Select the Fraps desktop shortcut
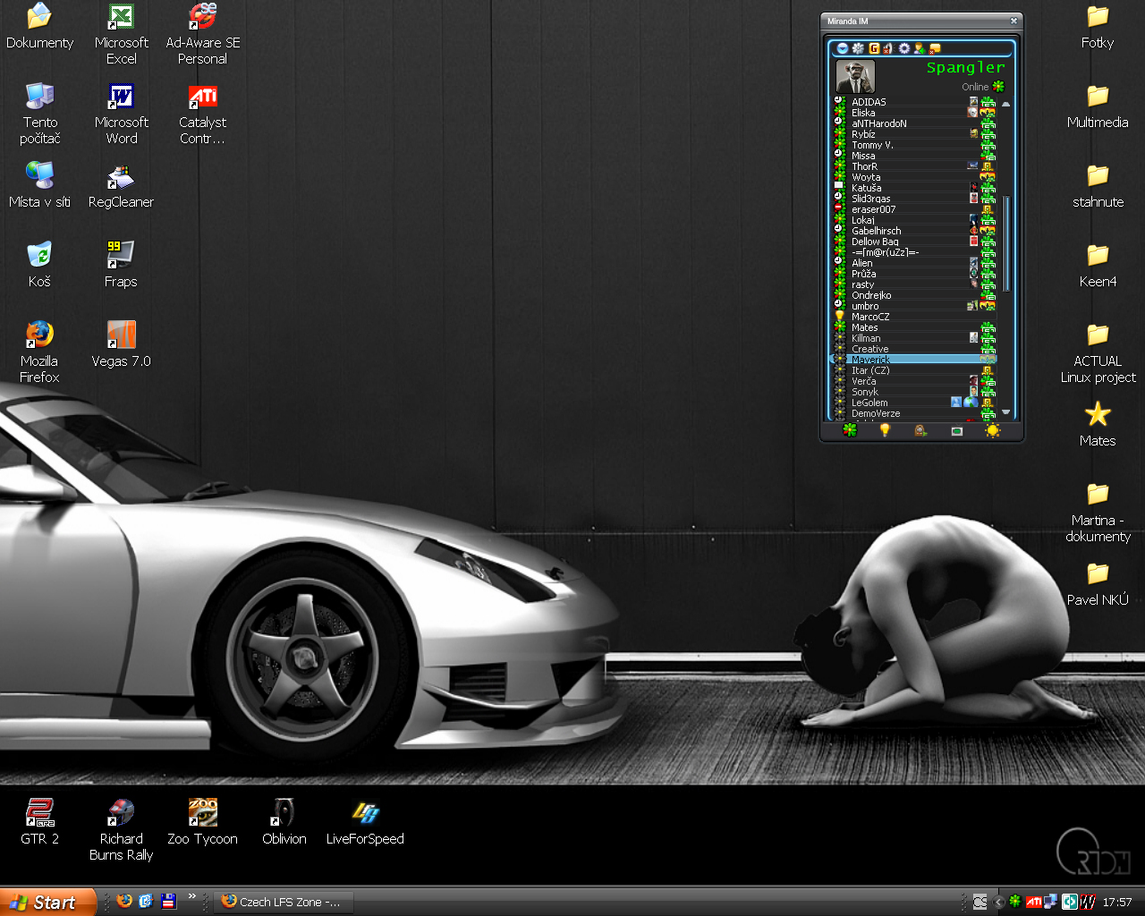 pyautogui.click(x=121, y=265)
